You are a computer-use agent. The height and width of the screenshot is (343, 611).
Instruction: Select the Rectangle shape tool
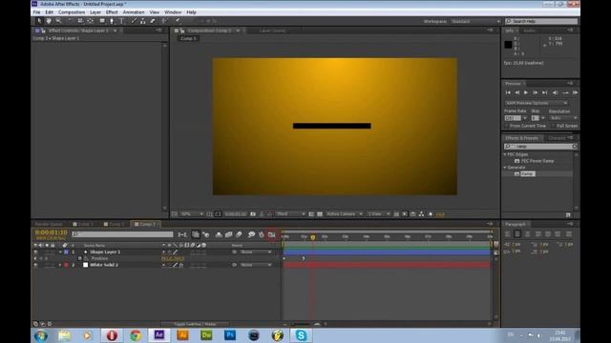point(102,21)
